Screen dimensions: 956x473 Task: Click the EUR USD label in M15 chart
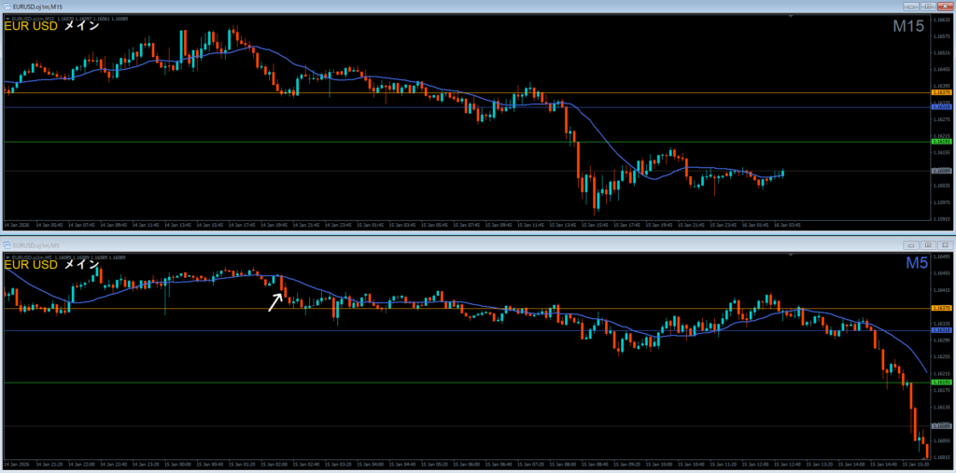30,26
